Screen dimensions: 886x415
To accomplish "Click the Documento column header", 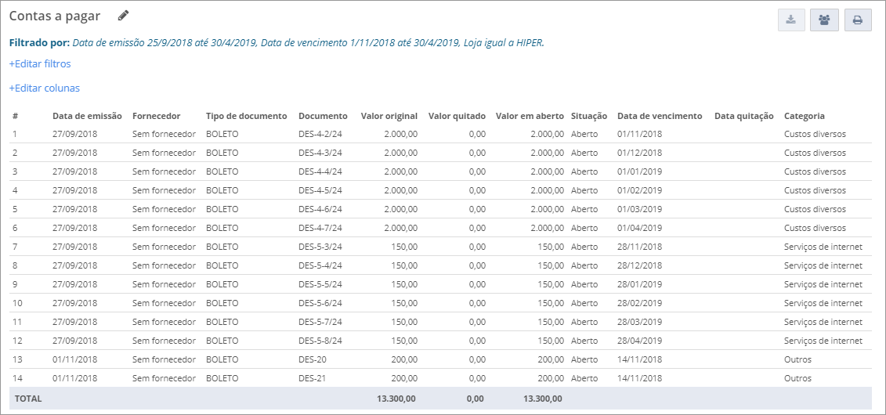I will pos(324,116).
